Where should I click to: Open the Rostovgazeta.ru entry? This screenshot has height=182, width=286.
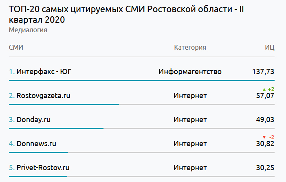pyautogui.click(x=43, y=96)
